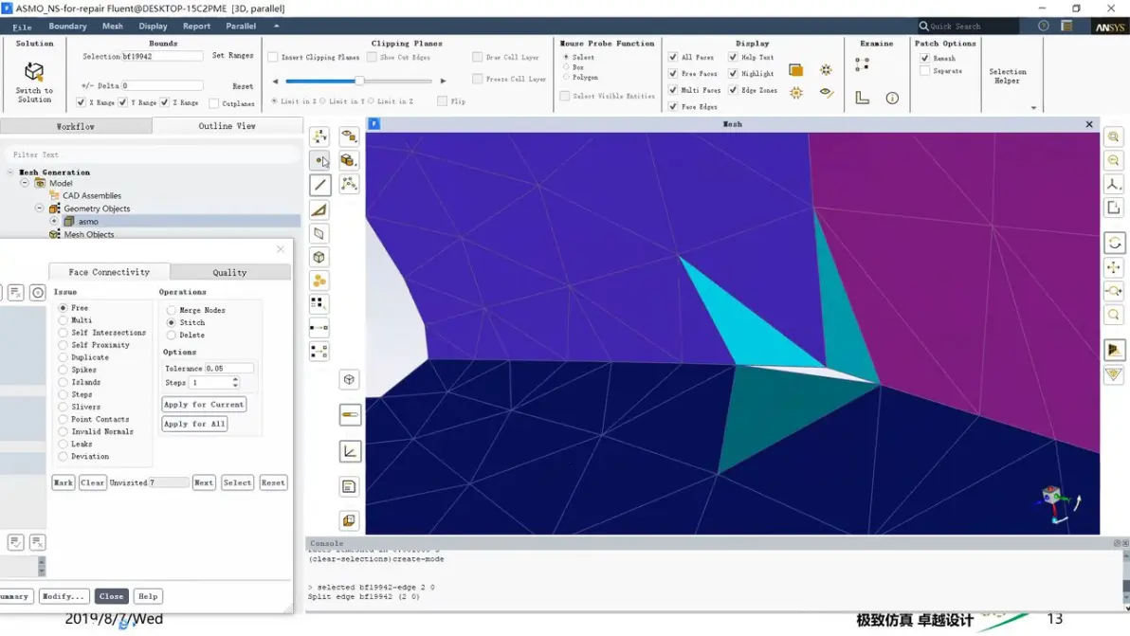Click the Apply for All button

point(194,425)
